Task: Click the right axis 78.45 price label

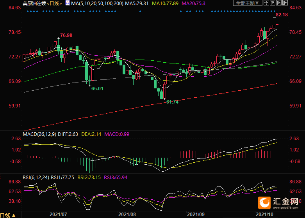Action: point(295,32)
